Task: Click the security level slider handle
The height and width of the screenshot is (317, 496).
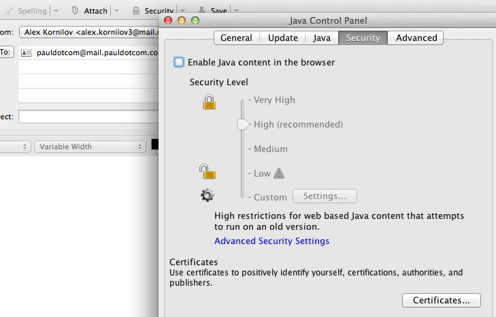Action: point(243,124)
